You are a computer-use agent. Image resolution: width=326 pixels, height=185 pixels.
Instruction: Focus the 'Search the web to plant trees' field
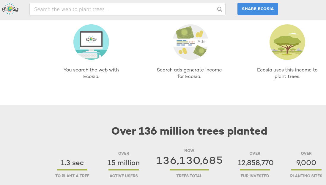[x=127, y=9]
